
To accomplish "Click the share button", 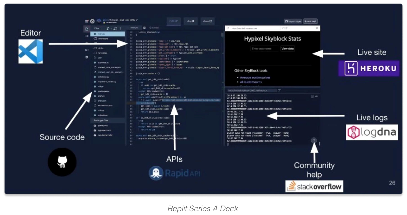I will click(x=207, y=21).
